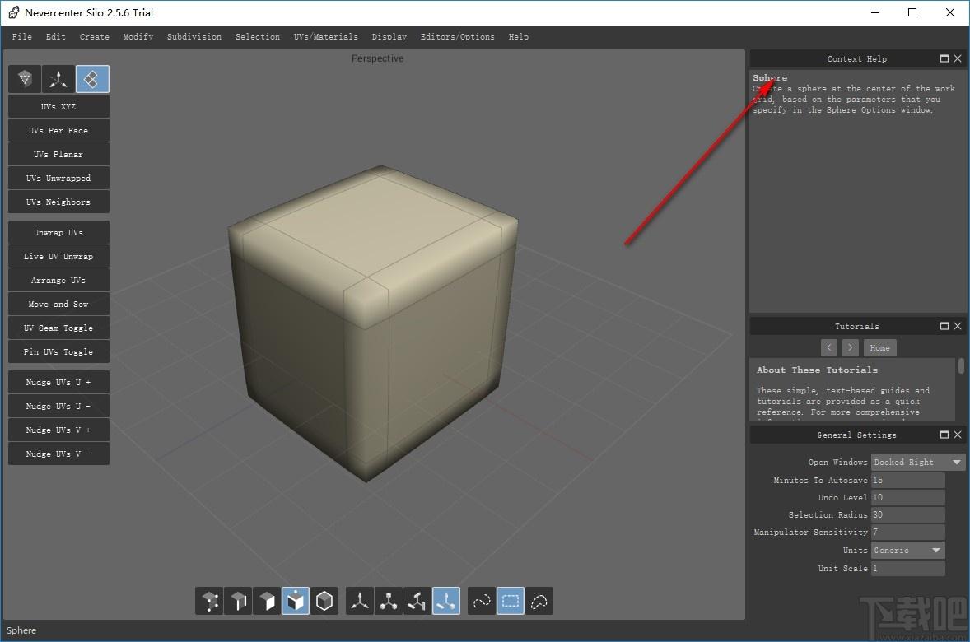
Task: Choose rectangular area selection style
Action: 511,601
